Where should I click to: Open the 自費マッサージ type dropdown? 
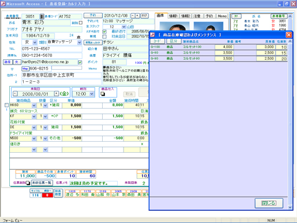(x=79, y=42)
